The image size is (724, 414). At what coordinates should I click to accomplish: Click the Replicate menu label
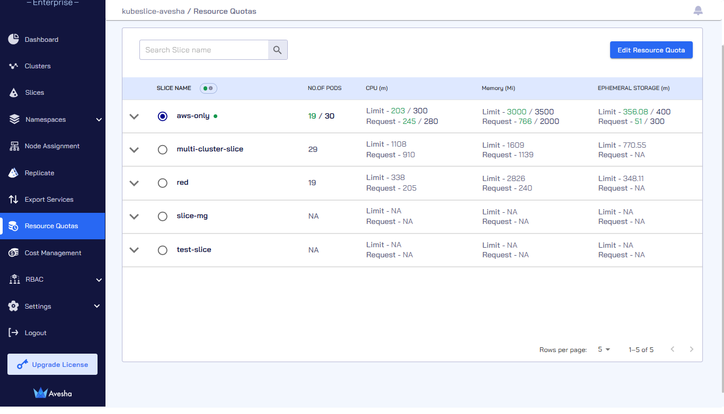40,173
